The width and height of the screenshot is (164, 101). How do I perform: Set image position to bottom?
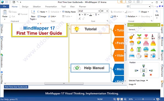(143, 75)
